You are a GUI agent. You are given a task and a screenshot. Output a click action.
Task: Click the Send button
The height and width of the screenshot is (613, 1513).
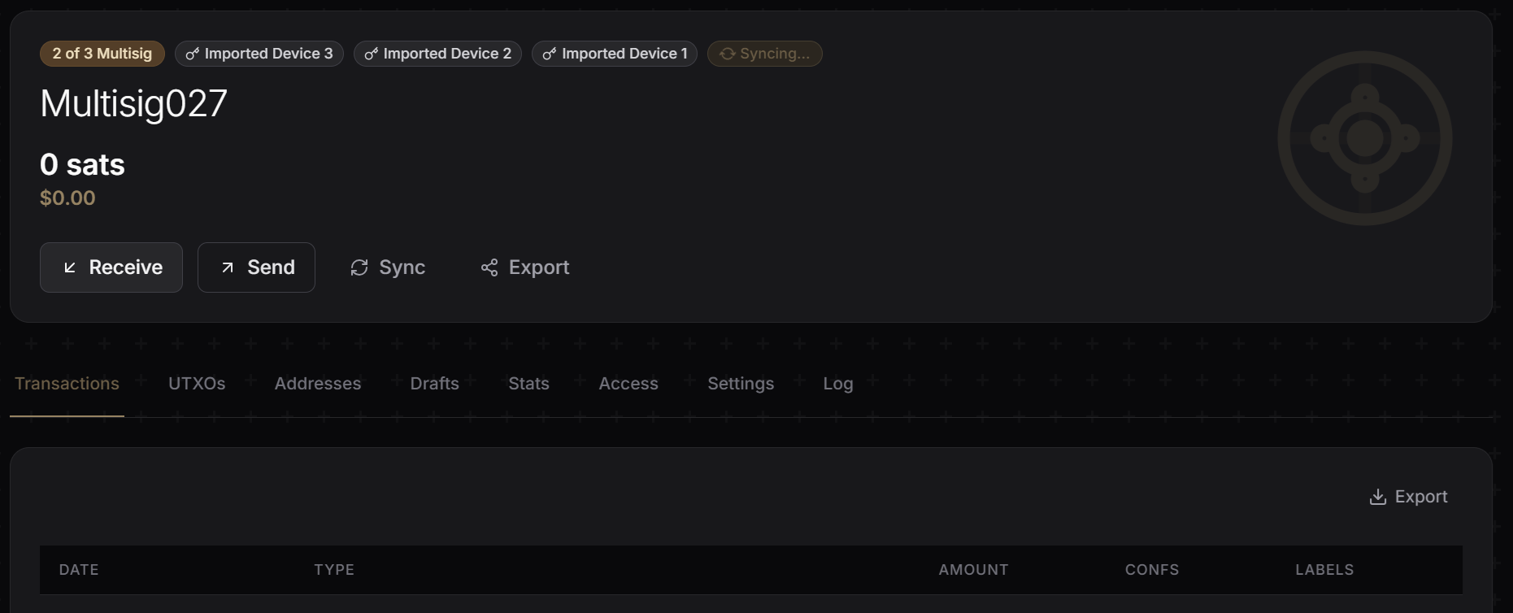256,267
